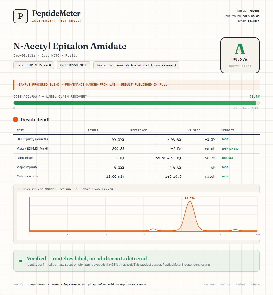This screenshot has height=295, width=273.
Task: Click the +1.37 vs spec value
Action: point(210,139)
